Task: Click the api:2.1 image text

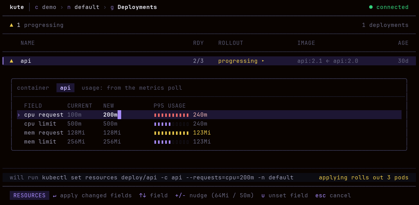Action: (x=310, y=61)
